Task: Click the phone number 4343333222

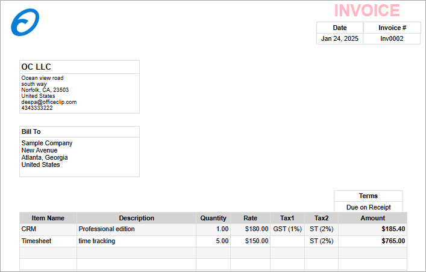Action: pyautogui.click(x=37, y=108)
